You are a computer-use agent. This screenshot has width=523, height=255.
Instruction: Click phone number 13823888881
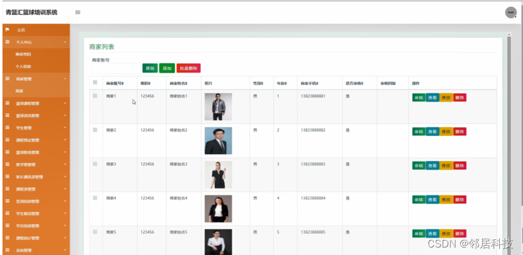pos(313,96)
